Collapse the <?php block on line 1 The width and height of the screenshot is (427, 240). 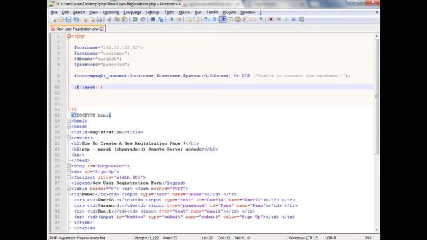pos(69,36)
